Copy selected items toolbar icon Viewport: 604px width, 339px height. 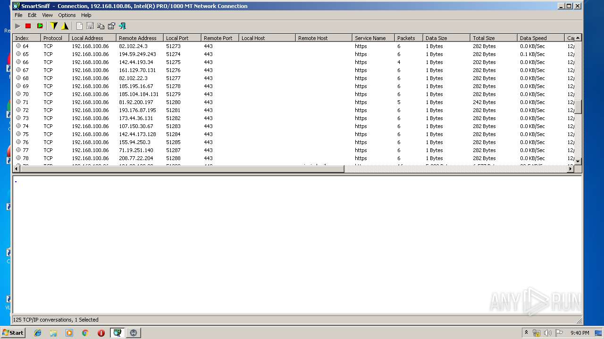point(101,26)
